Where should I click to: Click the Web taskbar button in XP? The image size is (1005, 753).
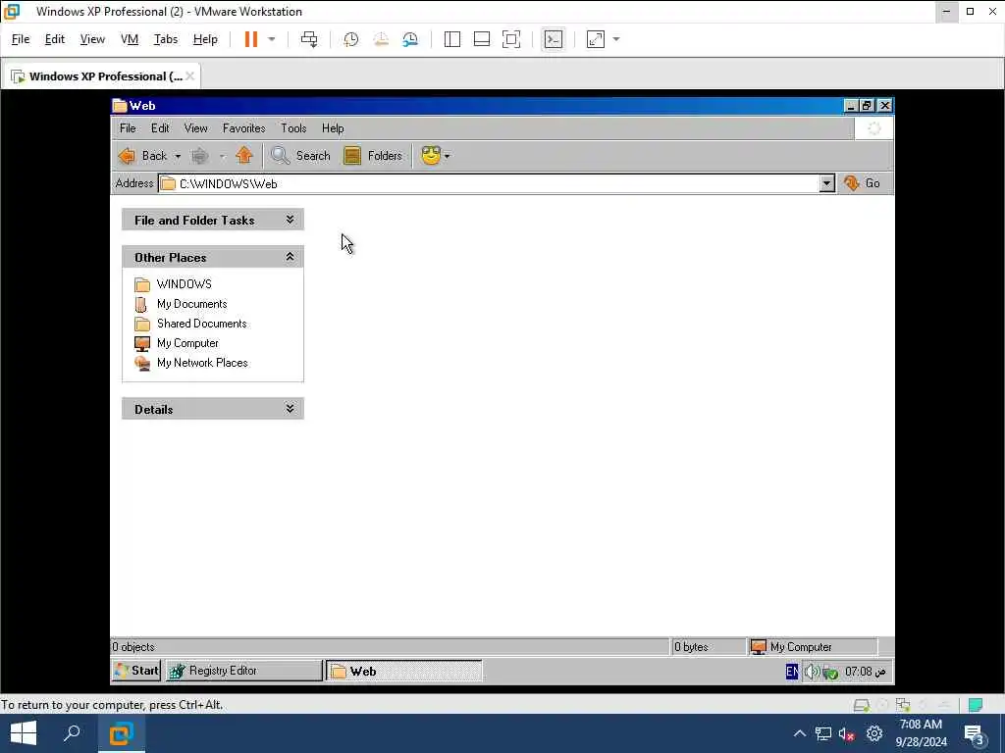[x=403, y=671]
